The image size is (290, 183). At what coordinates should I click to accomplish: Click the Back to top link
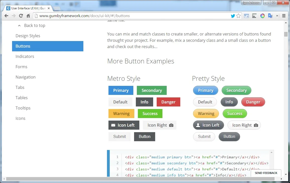[35, 26]
